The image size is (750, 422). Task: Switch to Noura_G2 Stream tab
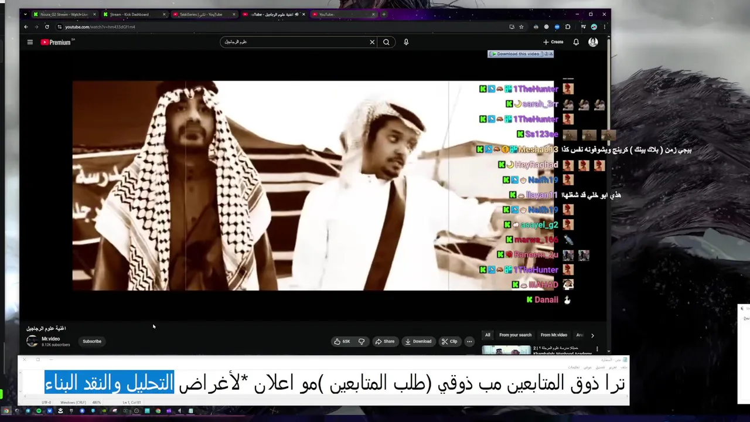point(64,14)
